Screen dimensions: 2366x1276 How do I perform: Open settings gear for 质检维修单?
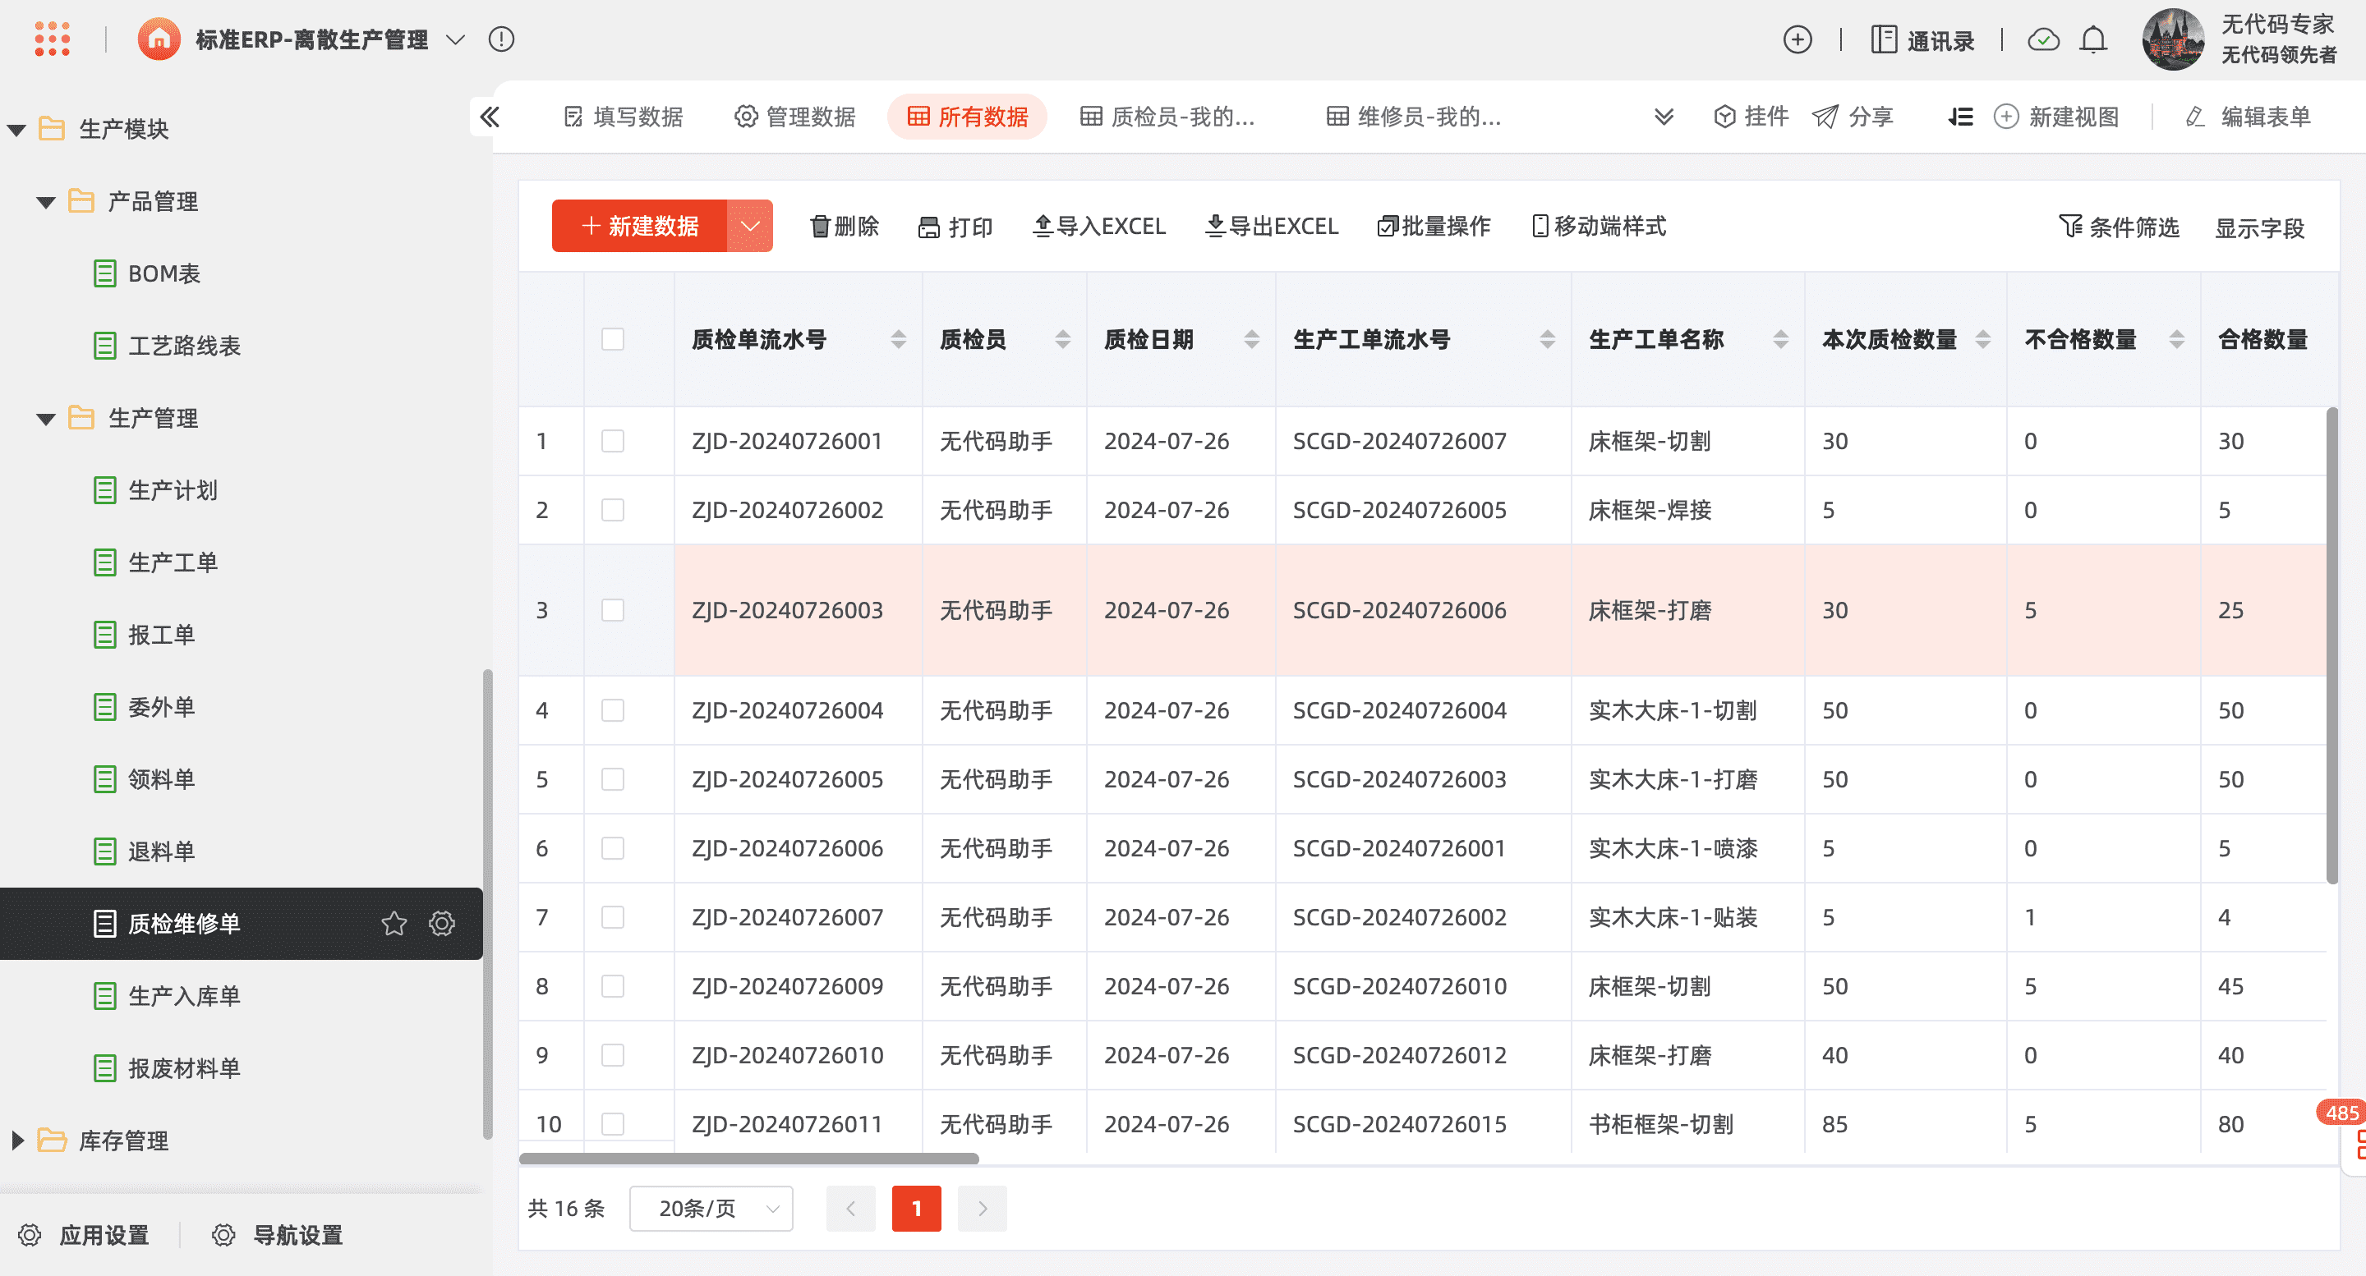442,924
